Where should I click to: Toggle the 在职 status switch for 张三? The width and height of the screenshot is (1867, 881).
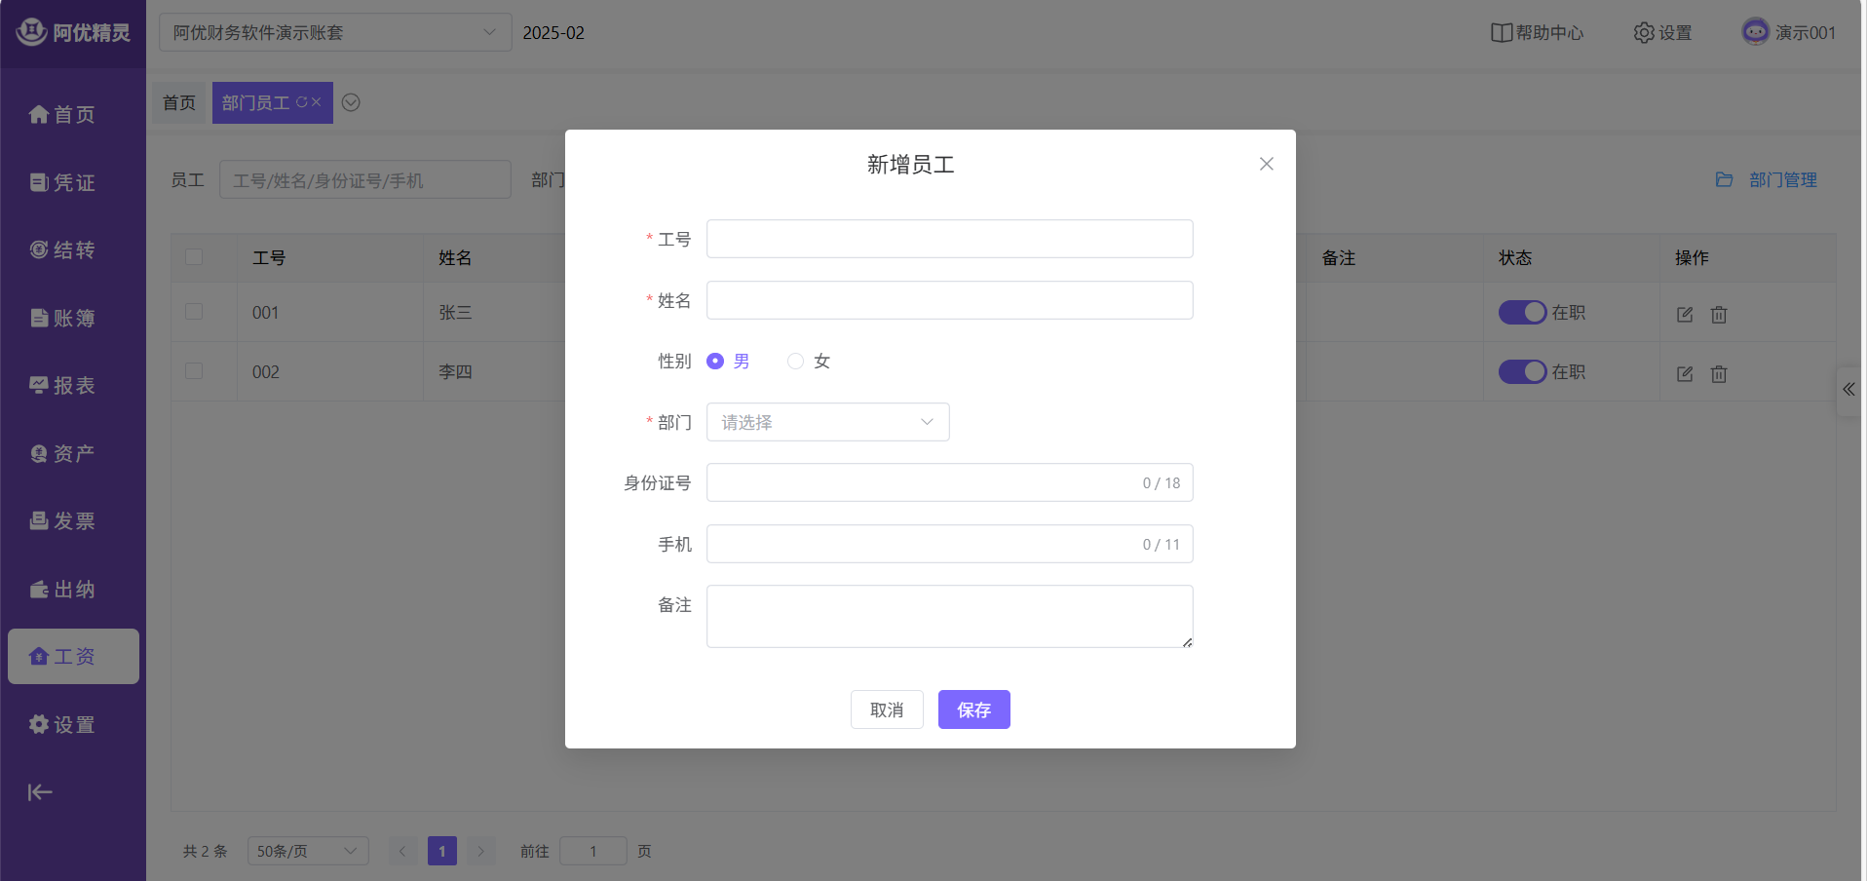click(x=1522, y=313)
